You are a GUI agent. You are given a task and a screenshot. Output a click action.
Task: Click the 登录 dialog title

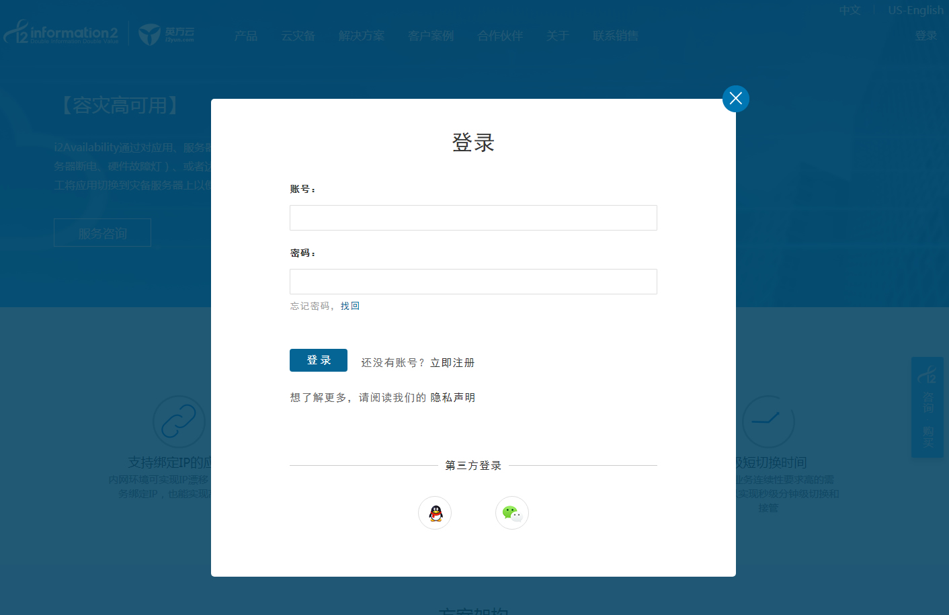point(473,142)
